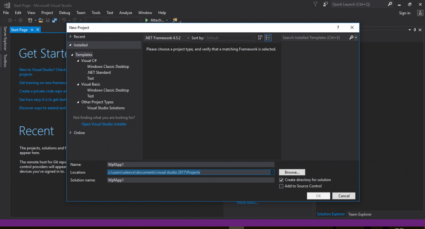The width and height of the screenshot is (425, 229).
Task: Open the Help menu
Action: click(x=162, y=13)
